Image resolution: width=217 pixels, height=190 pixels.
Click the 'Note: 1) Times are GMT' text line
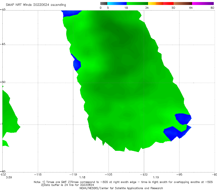tap(123, 182)
